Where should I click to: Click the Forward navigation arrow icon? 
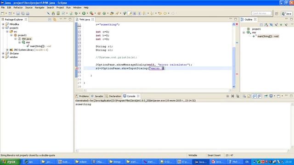(173, 13)
